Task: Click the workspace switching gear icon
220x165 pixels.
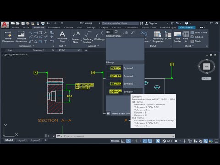Action: tap(176, 141)
